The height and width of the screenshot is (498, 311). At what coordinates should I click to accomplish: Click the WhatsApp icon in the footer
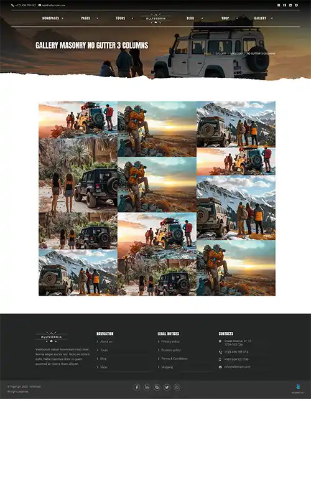(x=177, y=387)
